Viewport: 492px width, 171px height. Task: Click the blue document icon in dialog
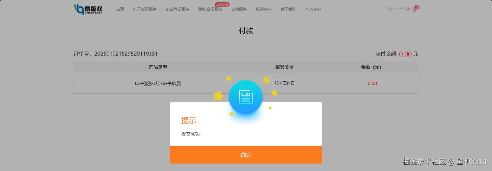pyautogui.click(x=246, y=97)
